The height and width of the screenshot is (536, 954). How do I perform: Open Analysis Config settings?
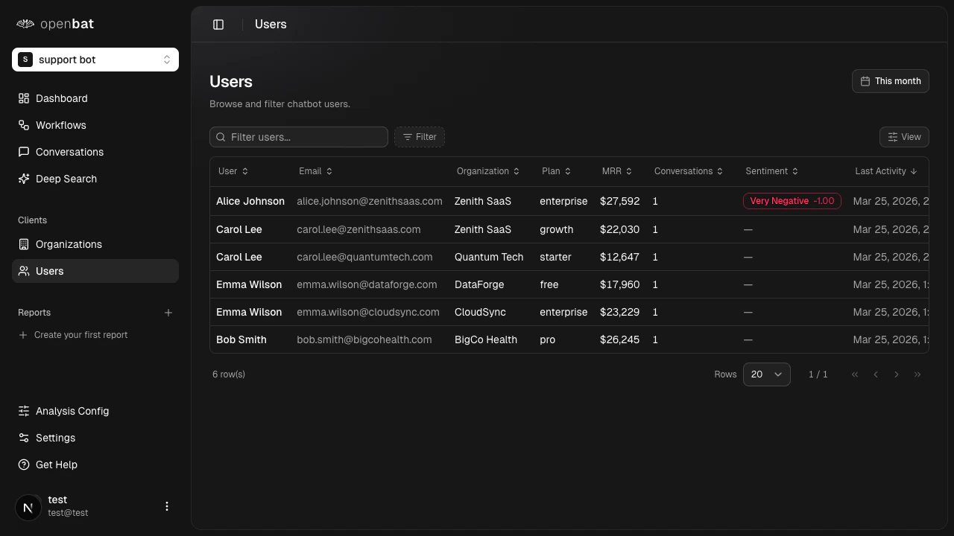coord(72,411)
